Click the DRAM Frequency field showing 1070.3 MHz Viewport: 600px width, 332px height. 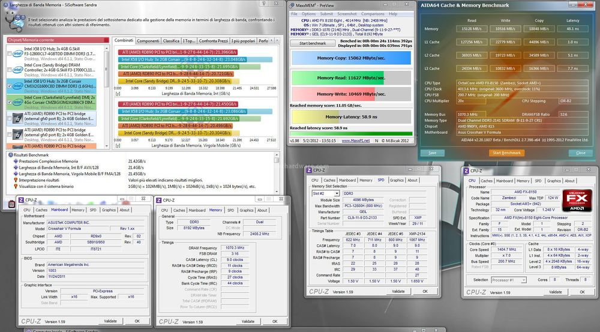tap(235, 248)
